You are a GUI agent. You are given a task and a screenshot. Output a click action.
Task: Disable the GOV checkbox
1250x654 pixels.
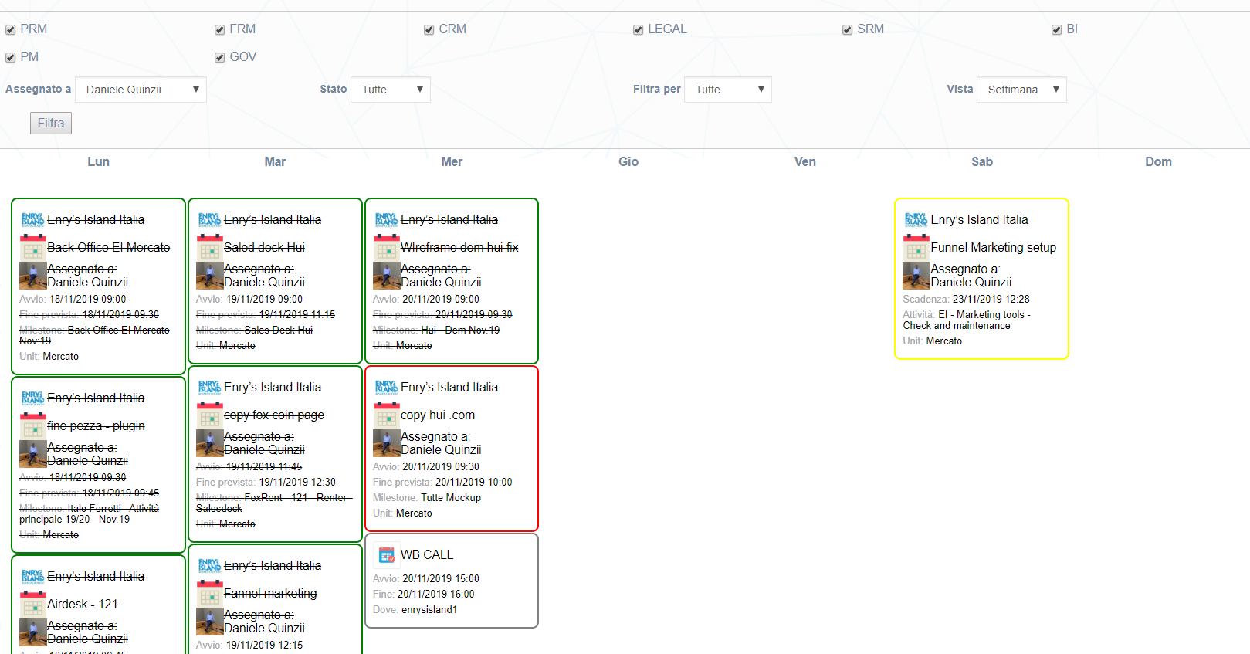tap(220, 58)
